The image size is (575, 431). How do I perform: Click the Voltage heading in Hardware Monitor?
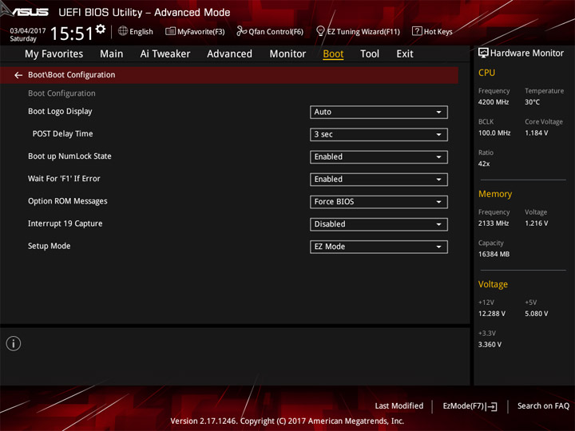click(x=493, y=284)
